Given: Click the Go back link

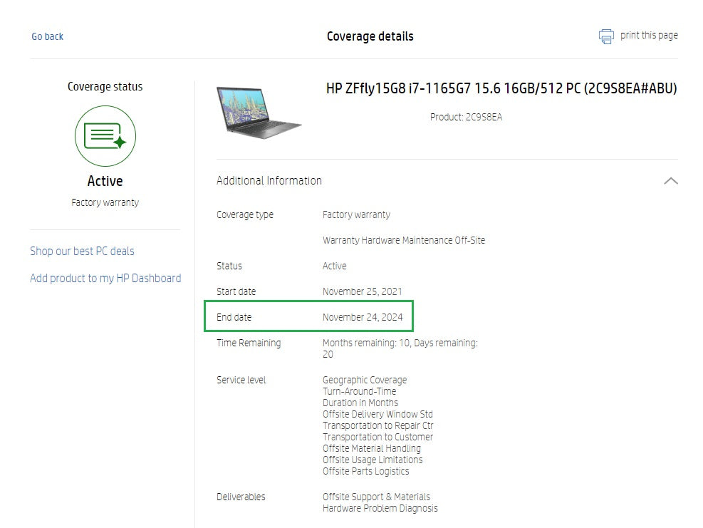Looking at the screenshot, I should (x=47, y=36).
